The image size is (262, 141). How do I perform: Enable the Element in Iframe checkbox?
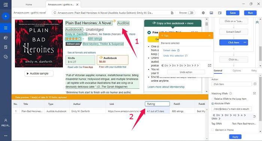pos(213,130)
